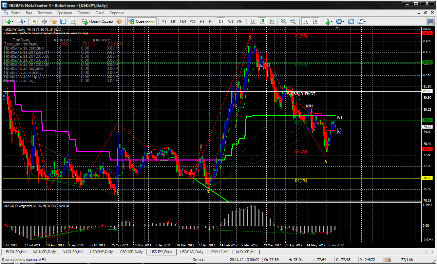Toggle the Советники (Expert Advisors) button
This screenshot has width=437, height=264.
tap(142, 21)
